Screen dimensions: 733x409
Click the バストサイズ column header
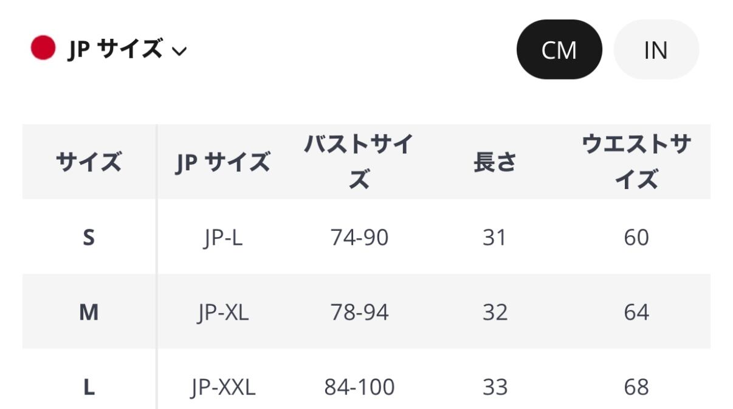tap(359, 162)
